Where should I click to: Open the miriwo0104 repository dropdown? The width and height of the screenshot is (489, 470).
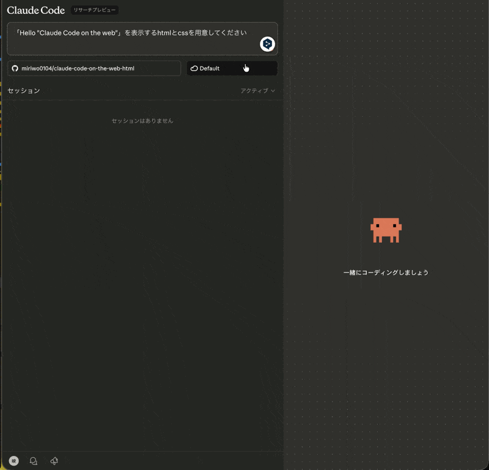coord(94,68)
